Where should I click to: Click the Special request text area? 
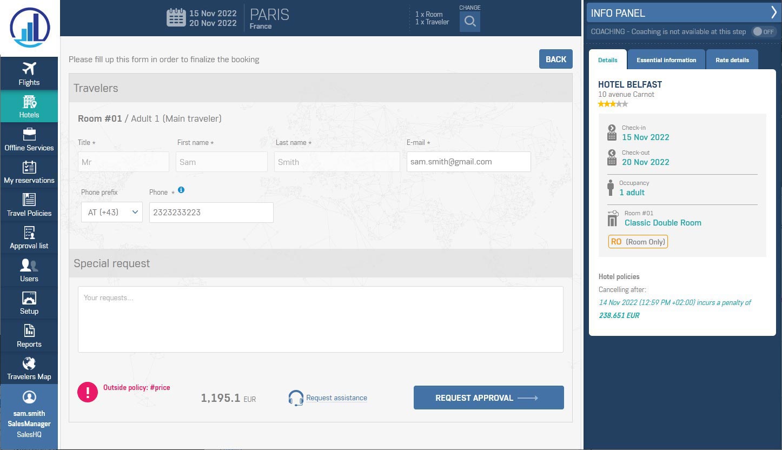(x=320, y=319)
